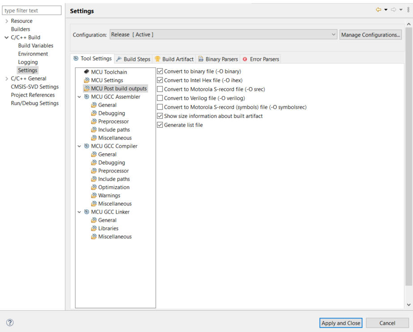The height and width of the screenshot is (332, 413).
Task: Uncheck Convert to Intel Hex file
Action: 160,80
